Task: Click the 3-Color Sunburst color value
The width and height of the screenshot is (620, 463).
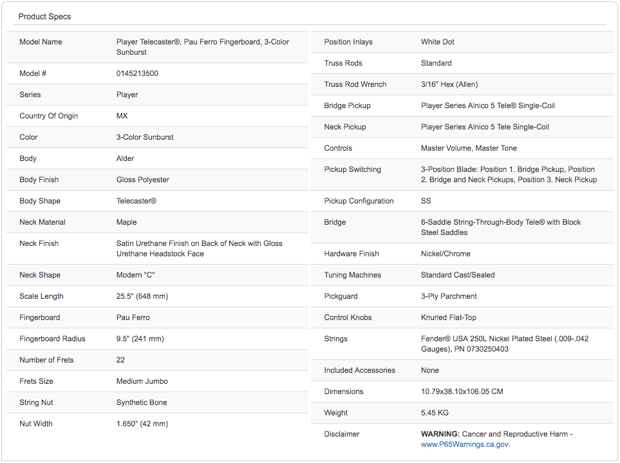Action: click(x=145, y=137)
